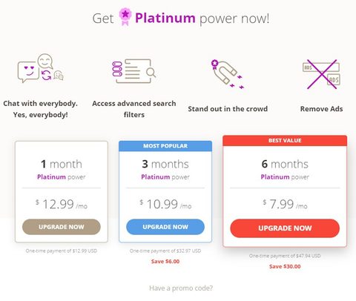
Task: Open the Have a promo code link
Action: pyautogui.click(x=181, y=288)
